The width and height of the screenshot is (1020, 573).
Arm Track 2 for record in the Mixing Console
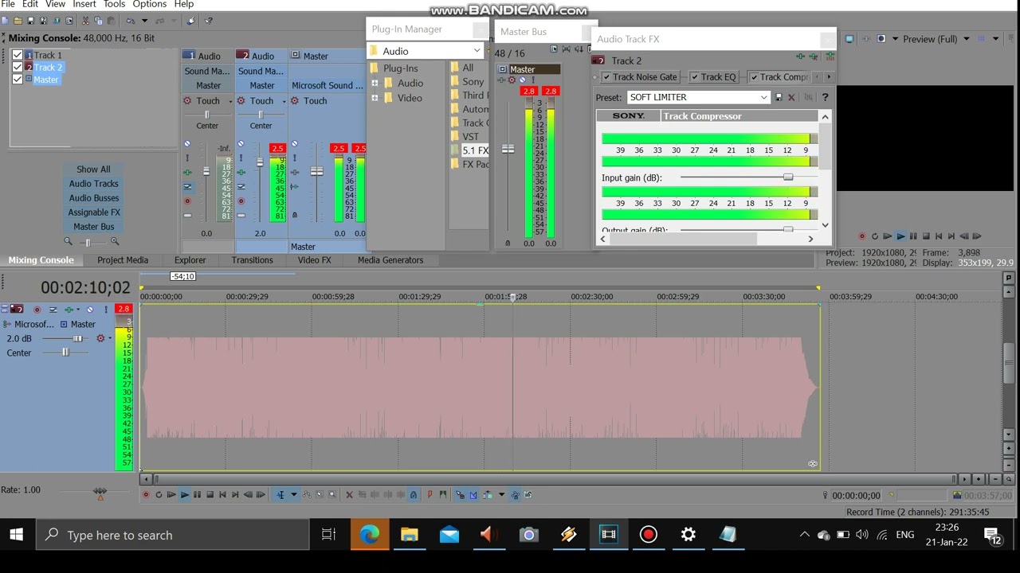click(241, 201)
